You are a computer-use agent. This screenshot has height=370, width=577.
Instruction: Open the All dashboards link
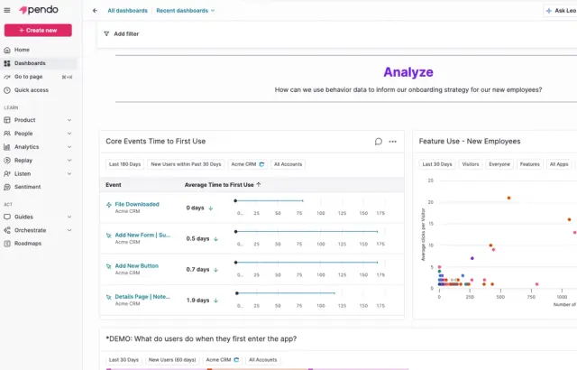[127, 11]
